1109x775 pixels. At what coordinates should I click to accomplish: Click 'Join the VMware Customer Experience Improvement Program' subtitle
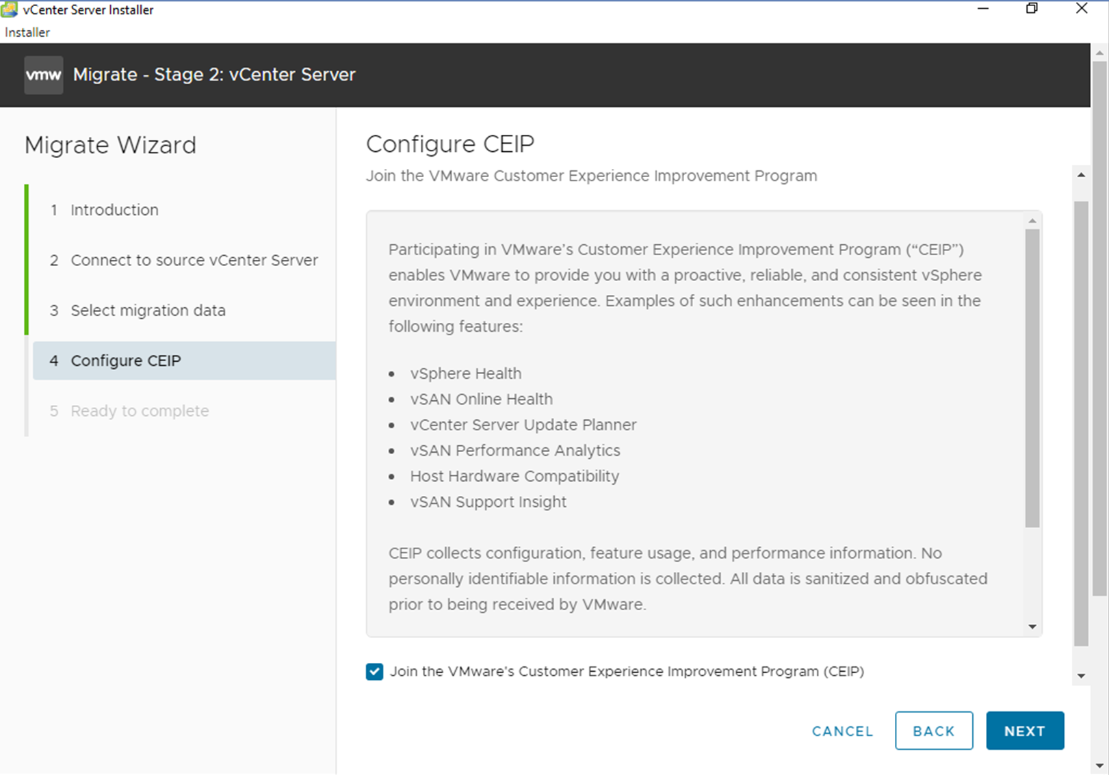click(591, 176)
